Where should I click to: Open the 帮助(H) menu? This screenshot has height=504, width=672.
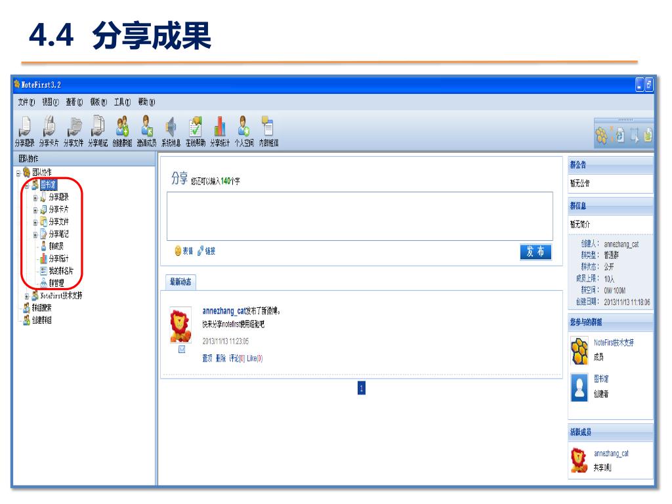click(146, 102)
